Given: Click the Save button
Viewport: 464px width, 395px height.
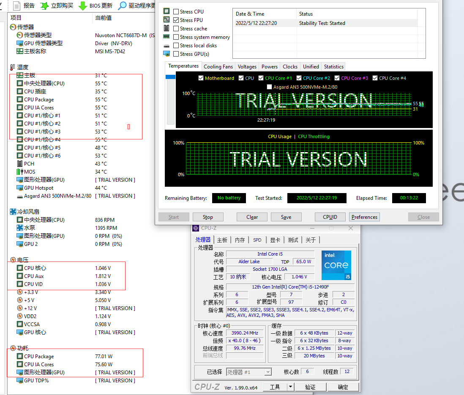Looking at the screenshot, I should [286, 217].
